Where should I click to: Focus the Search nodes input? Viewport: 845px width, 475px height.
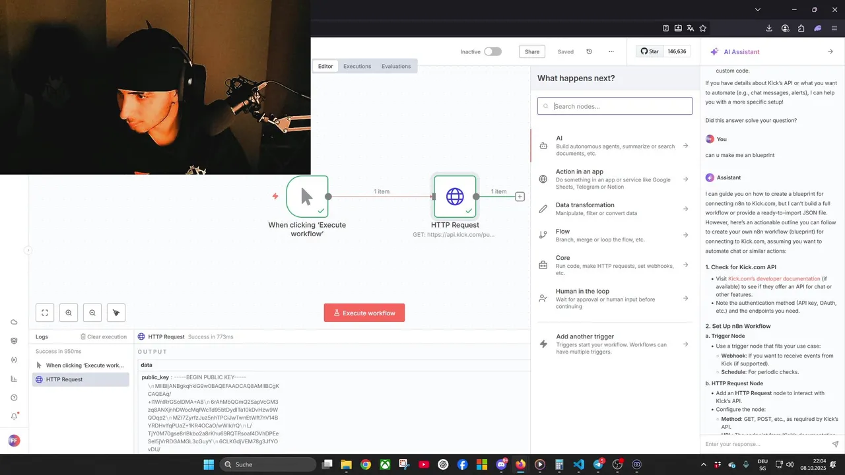(x=615, y=106)
